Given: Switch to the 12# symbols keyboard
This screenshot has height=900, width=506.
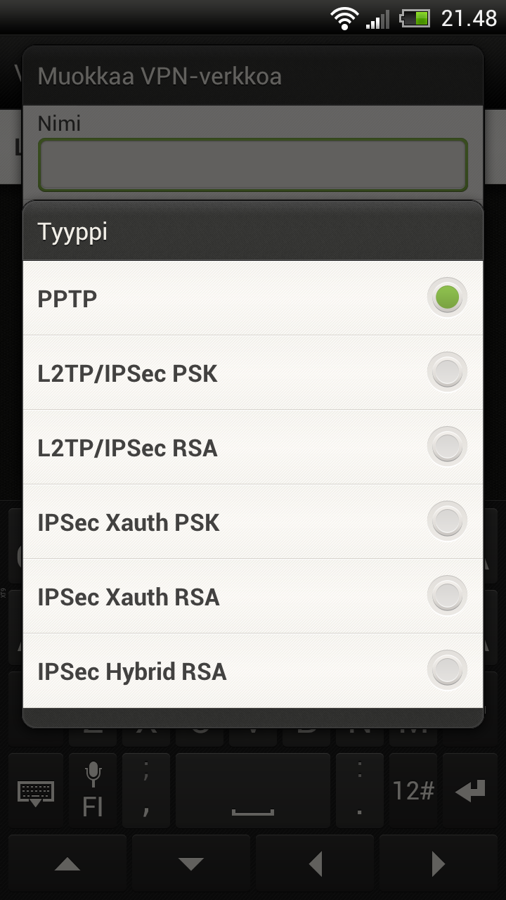Looking at the screenshot, I should (x=413, y=790).
